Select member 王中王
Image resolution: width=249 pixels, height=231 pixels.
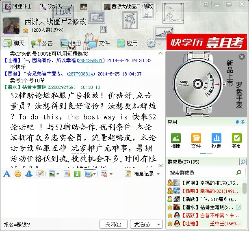click(x=204, y=224)
